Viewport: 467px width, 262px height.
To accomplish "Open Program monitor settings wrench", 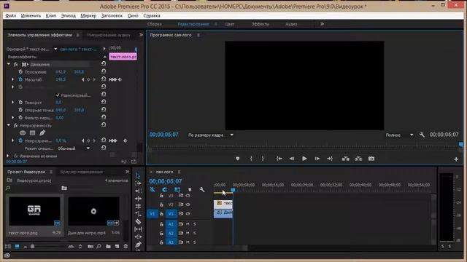I will (x=422, y=135).
